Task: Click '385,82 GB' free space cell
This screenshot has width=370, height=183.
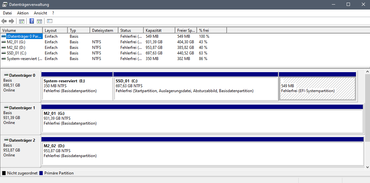Action: pyautogui.click(x=185, y=48)
